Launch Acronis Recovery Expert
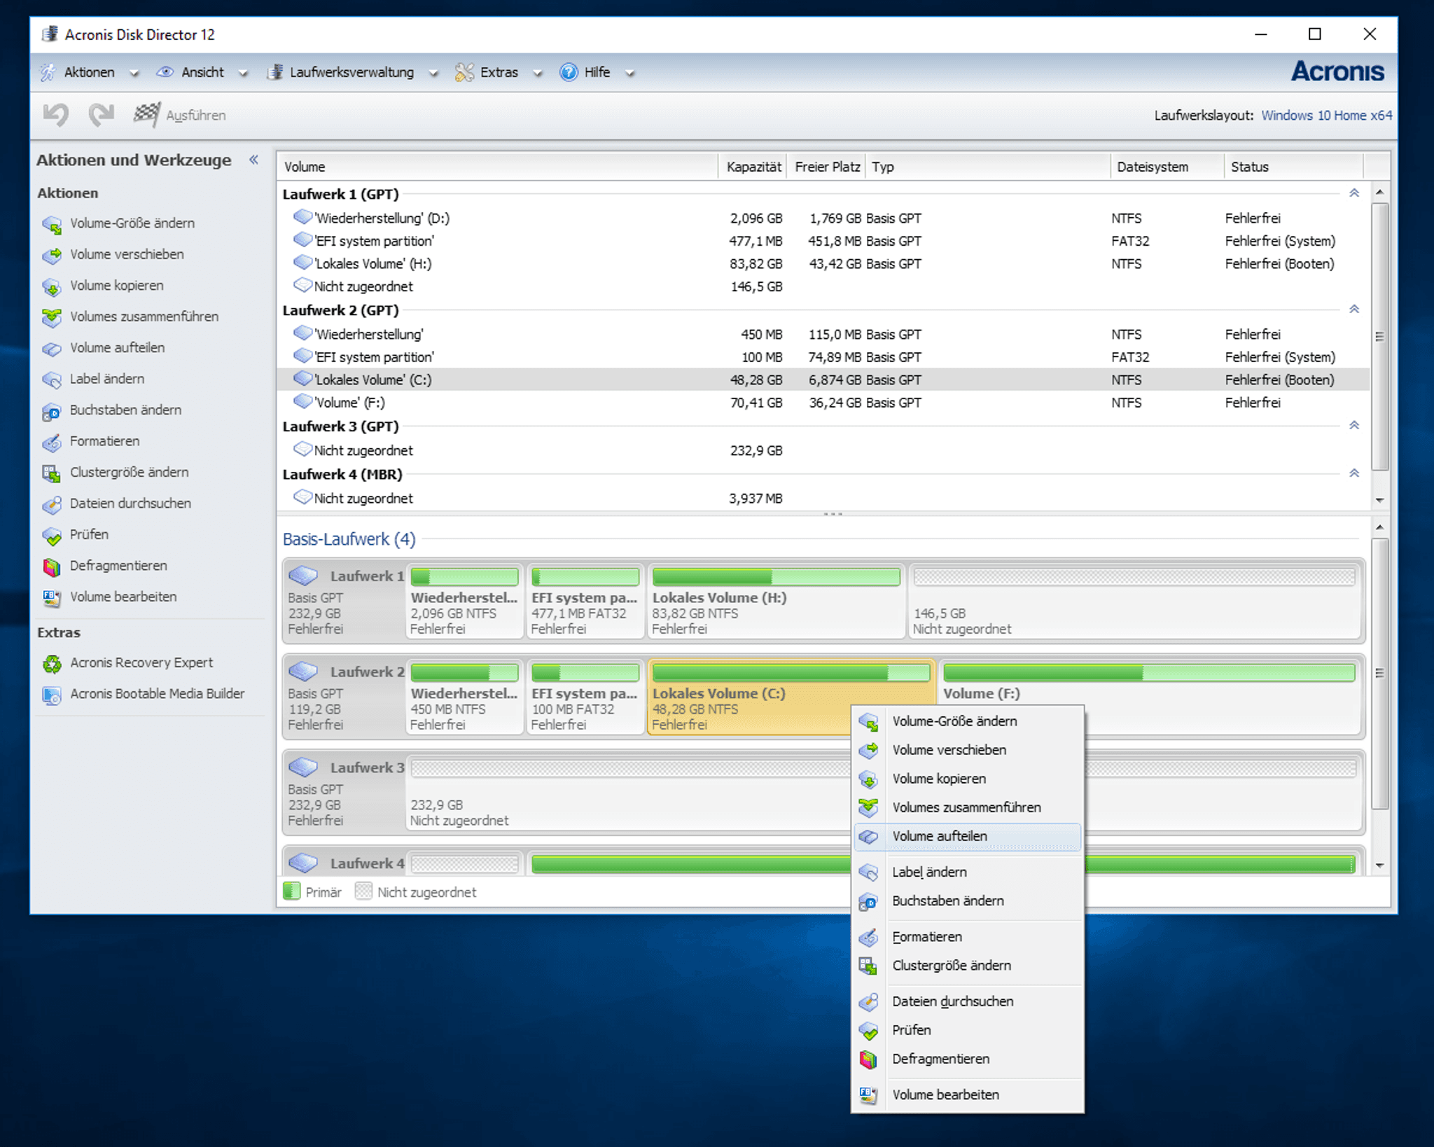 (51, 662)
